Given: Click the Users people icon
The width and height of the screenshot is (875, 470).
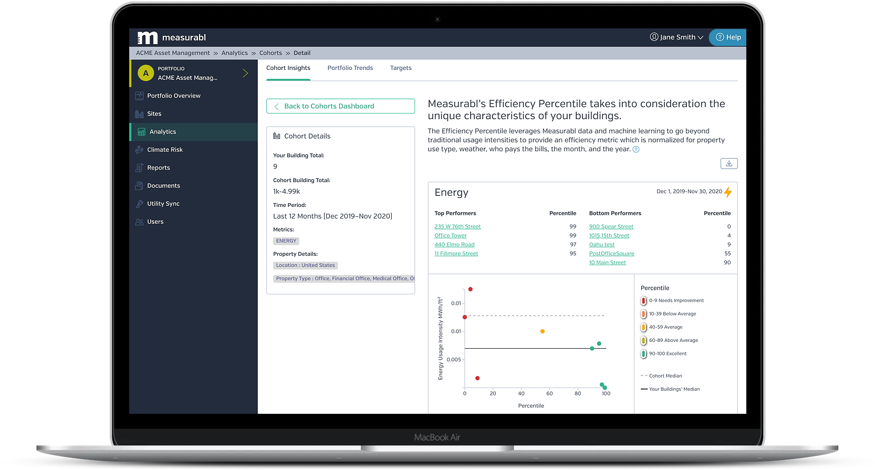Looking at the screenshot, I should (x=139, y=222).
